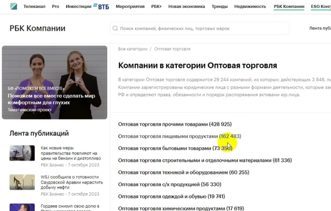Click the РБК Компании page title
Screen dimensions: 331x211
pos(37,28)
